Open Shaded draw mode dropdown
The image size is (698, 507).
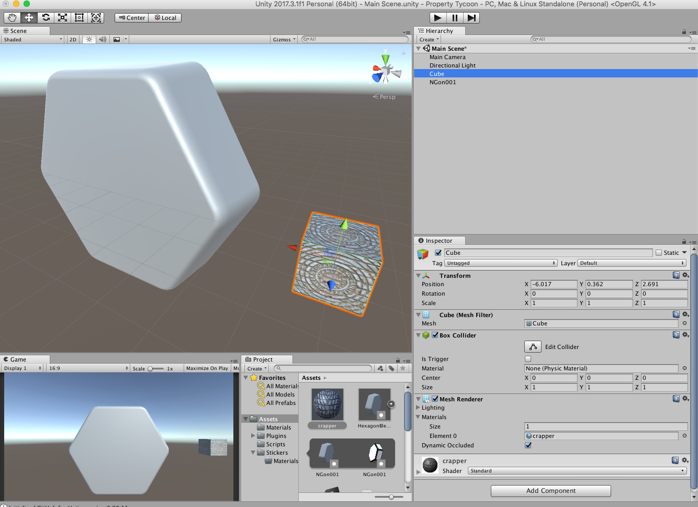pyautogui.click(x=32, y=39)
